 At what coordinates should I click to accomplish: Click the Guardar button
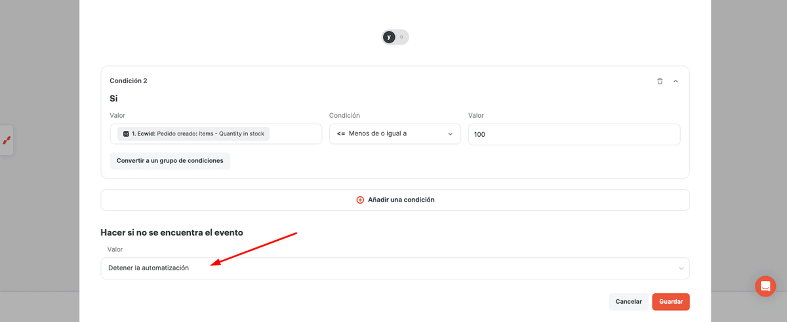[x=671, y=302]
